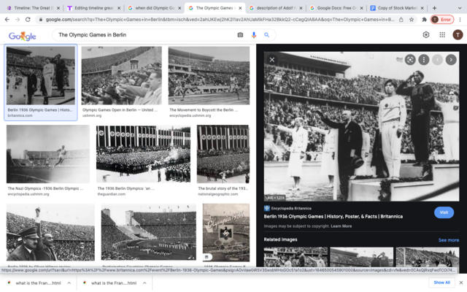This screenshot has width=467, height=292.
Task: Click the Google logo
Action: [x=23, y=36]
